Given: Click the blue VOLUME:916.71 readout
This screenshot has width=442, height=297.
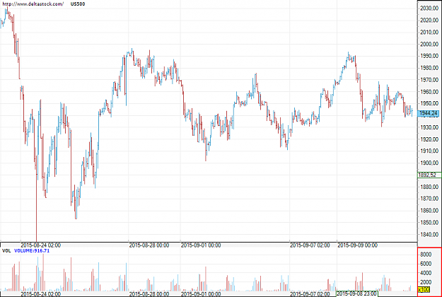Looking at the screenshot, I should pos(32,251).
